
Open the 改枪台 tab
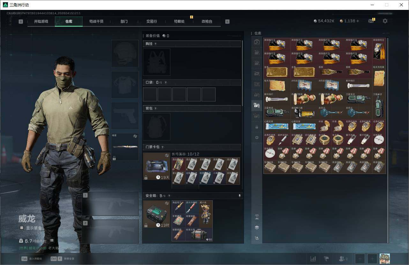[207, 21]
